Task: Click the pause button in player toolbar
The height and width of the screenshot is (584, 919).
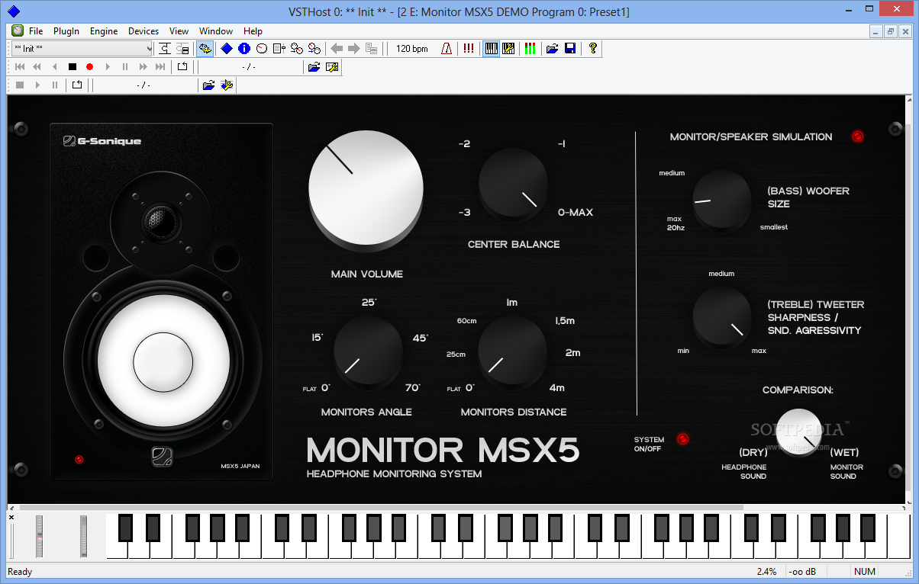Action: click(125, 67)
